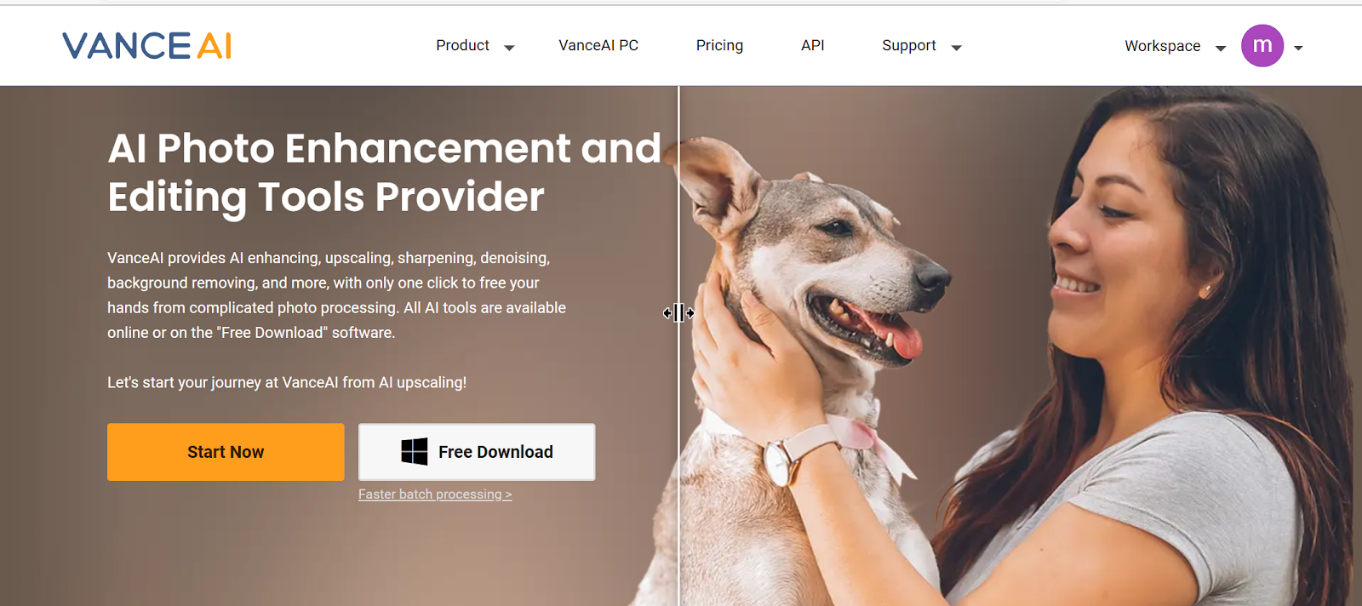Select API in the navigation bar
Screen dimensions: 1362x606
tap(812, 45)
